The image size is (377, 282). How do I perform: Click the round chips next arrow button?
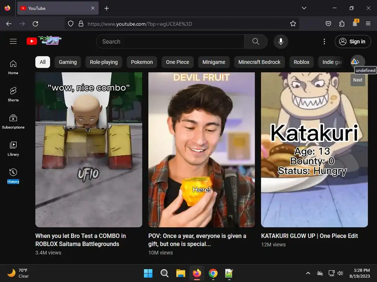(357, 62)
